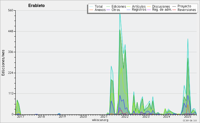Click the 448 y-axis value
The width and height of the screenshot is (200, 123).
[x=11, y=31]
